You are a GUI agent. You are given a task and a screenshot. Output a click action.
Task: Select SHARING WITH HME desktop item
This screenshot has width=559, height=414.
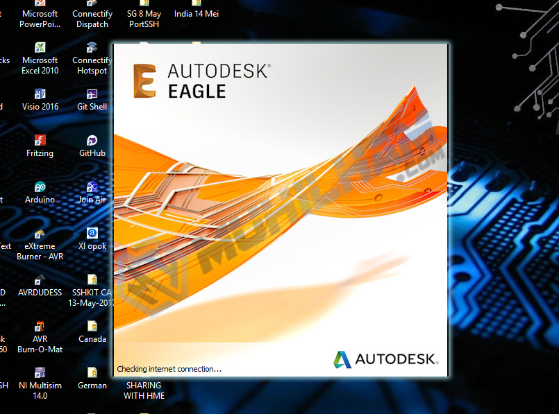point(144,390)
